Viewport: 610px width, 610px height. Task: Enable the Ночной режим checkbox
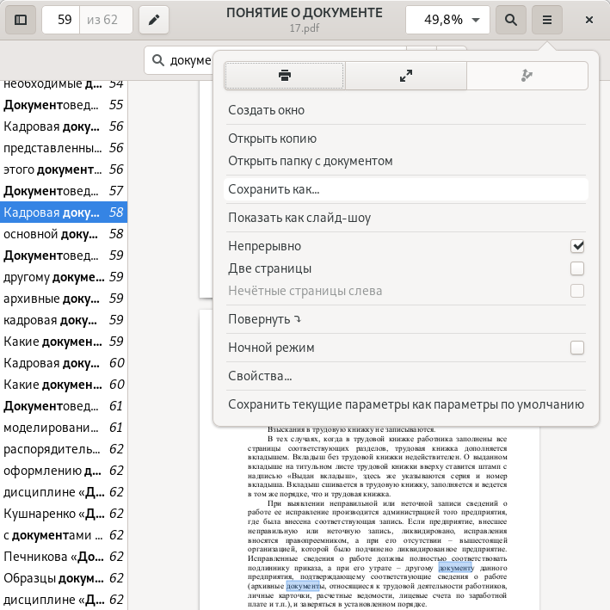click(577, 348)
